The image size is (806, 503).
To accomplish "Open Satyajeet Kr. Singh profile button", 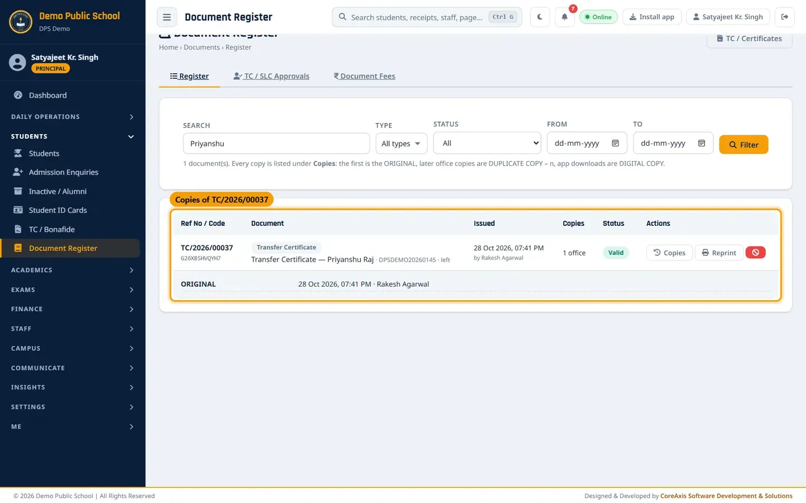I will point(728,17).
